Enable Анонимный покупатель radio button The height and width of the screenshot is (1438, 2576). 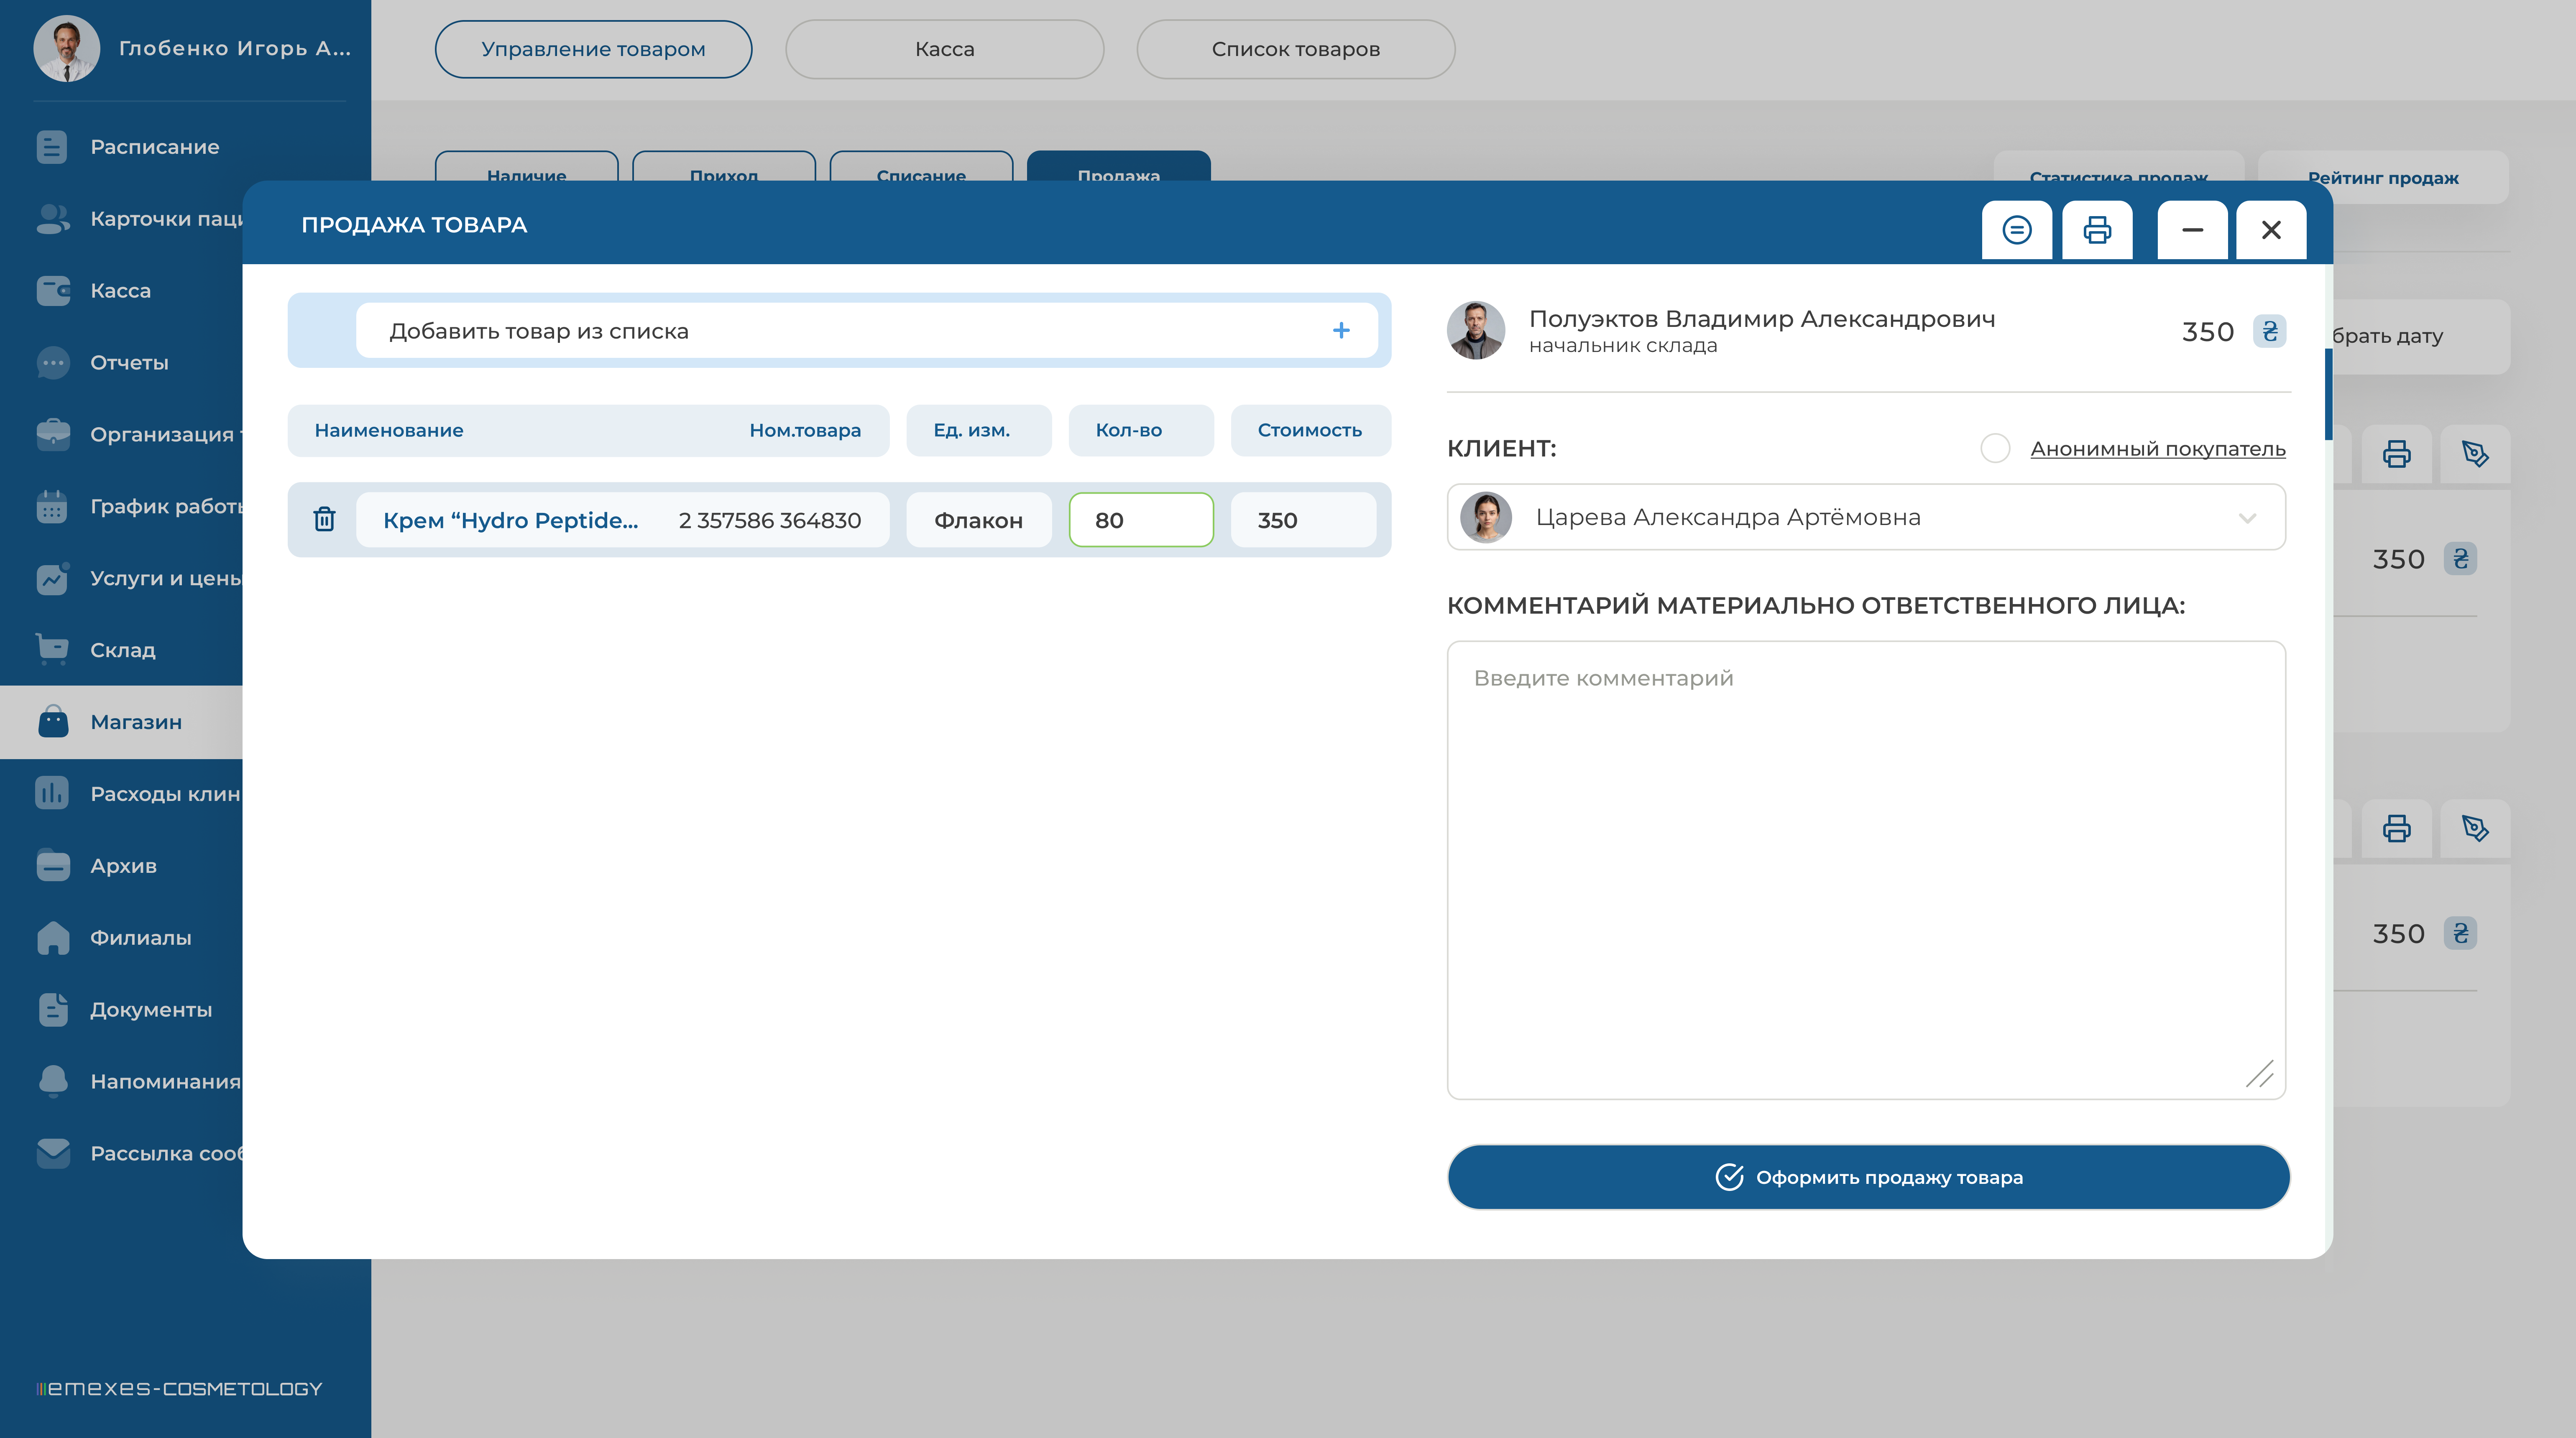[x=1995, y=449]
